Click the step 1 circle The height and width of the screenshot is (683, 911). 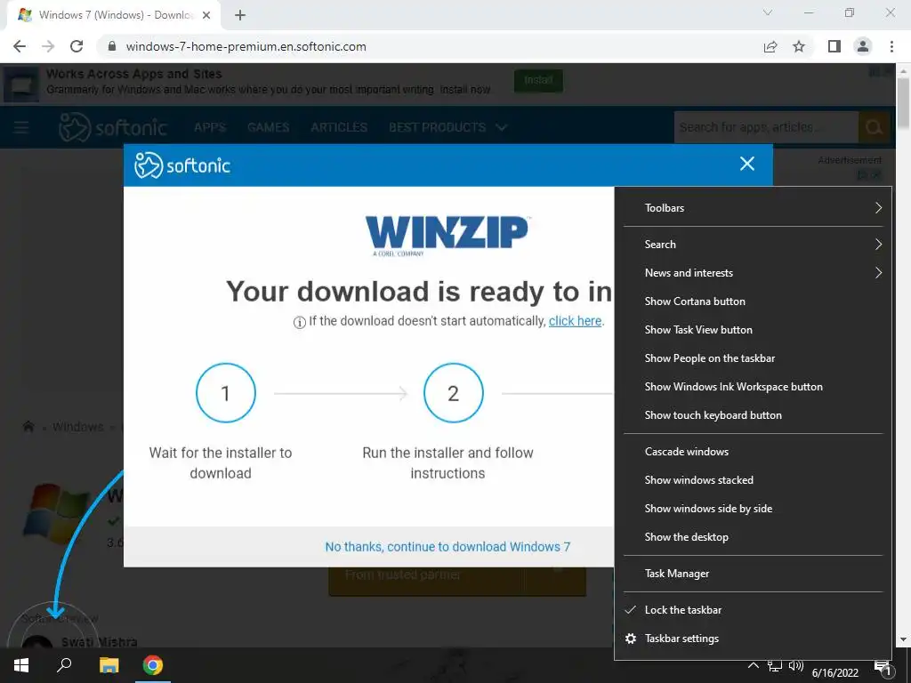coord(226,393)
